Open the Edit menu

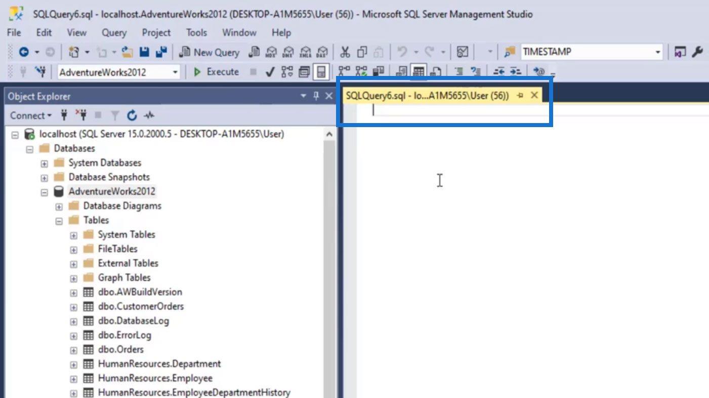pos(44,32)
